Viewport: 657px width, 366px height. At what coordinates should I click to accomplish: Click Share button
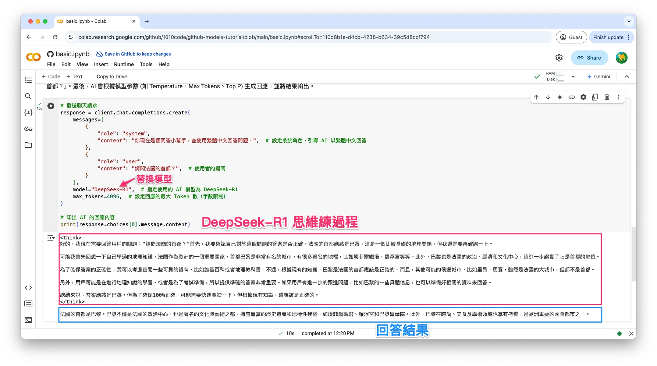589,58
